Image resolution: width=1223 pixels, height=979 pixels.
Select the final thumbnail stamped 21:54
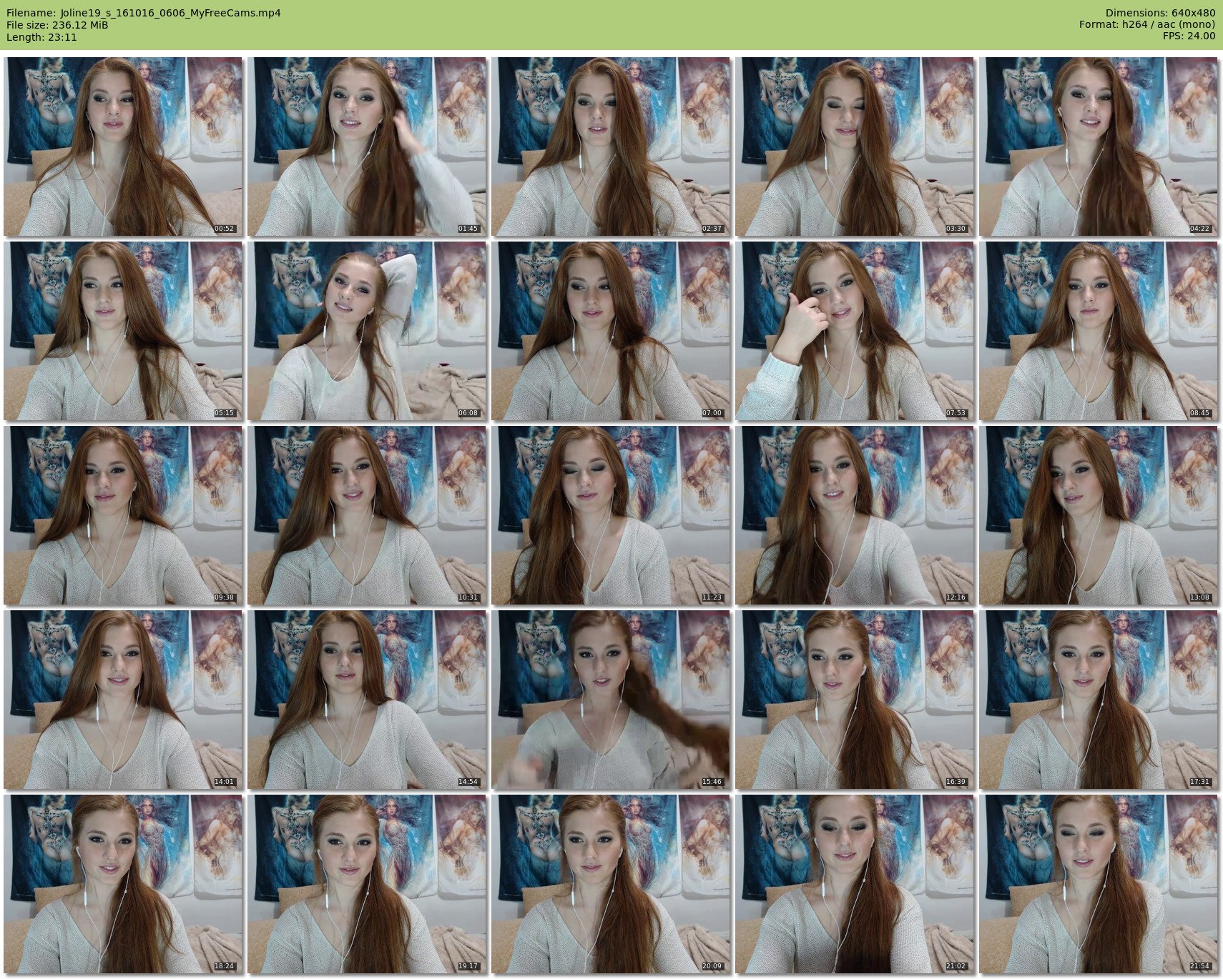pos(1099,884)
